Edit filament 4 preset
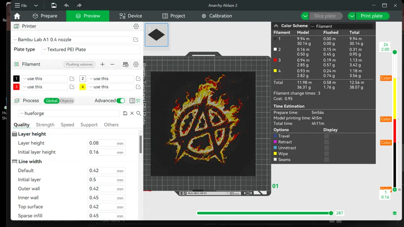This screenshot has width=404, height=227. (x=138, y=87)
